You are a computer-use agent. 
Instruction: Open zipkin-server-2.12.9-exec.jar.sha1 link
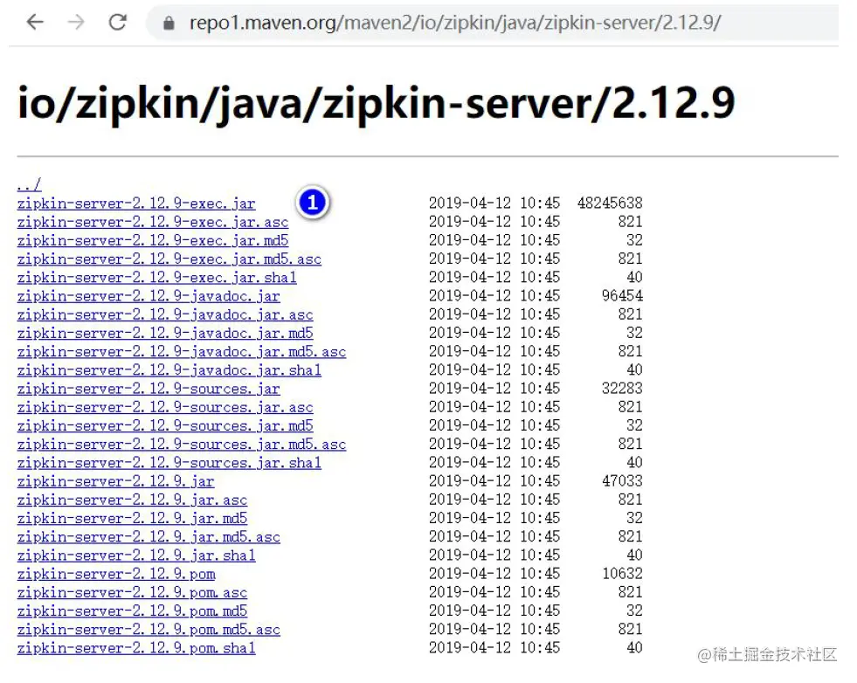tap(157, 278)
